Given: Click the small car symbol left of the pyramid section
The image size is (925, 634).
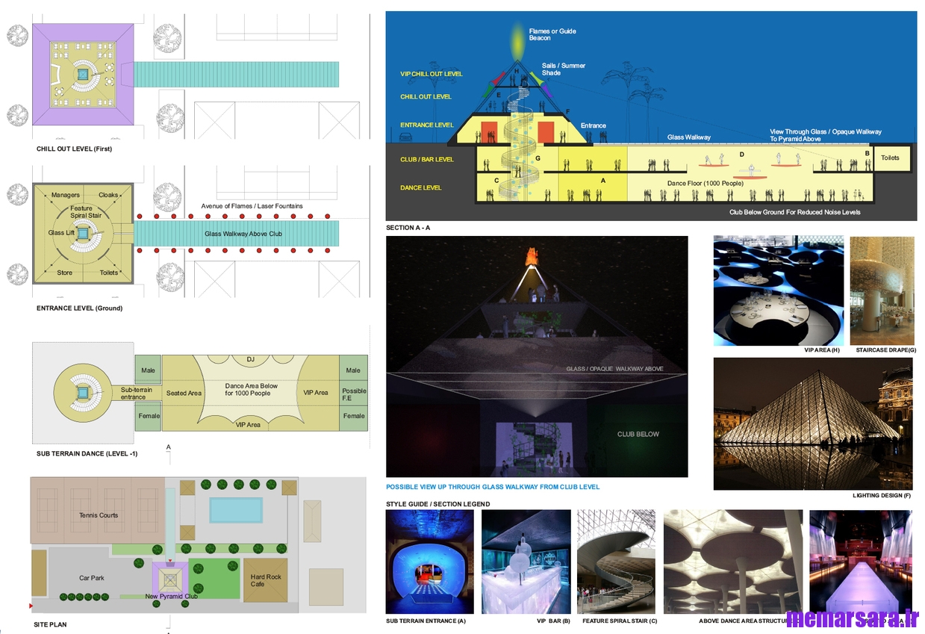Looking at the screenshot, I should pos(408,137).
